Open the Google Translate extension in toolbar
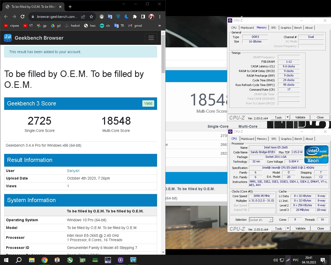The image size is (331, 265). (110, 17)
